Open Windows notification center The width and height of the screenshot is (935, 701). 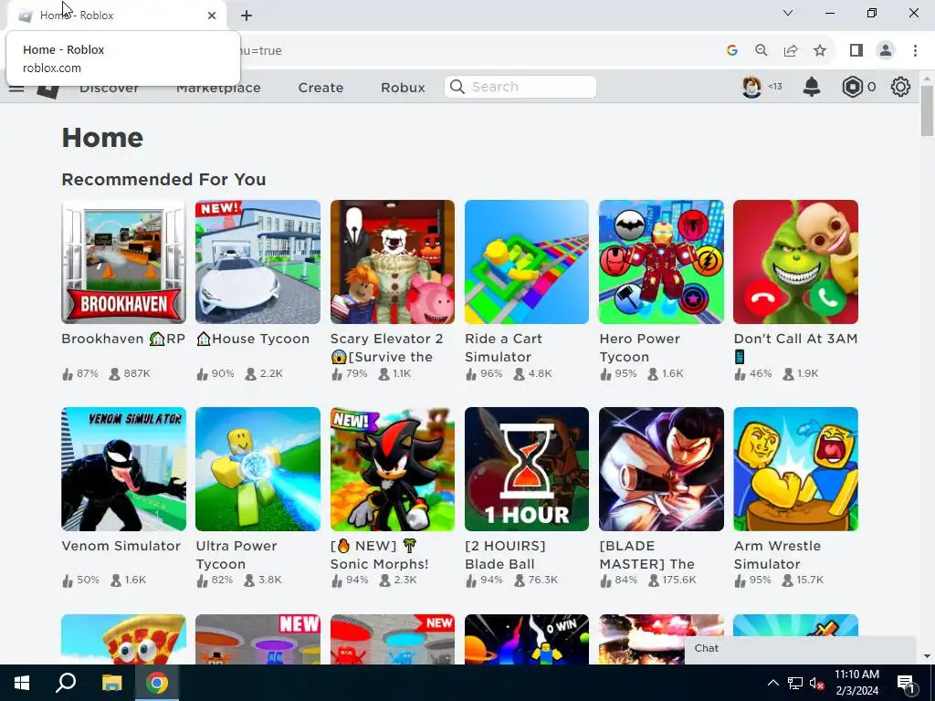[906, 683]
